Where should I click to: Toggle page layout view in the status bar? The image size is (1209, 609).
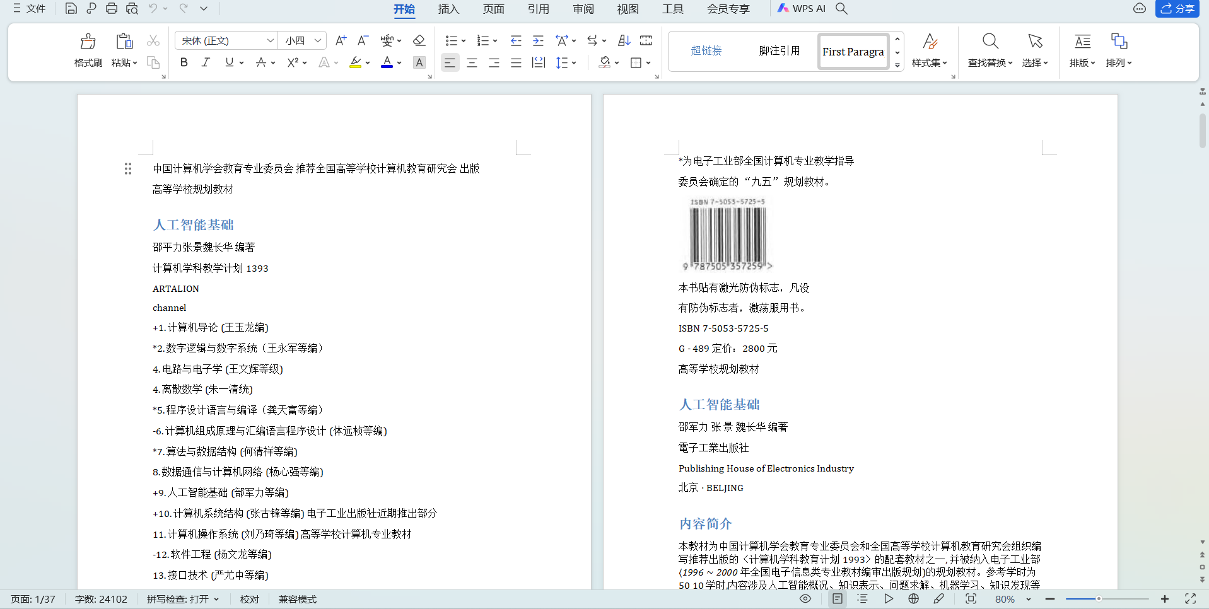coord(838,599)
